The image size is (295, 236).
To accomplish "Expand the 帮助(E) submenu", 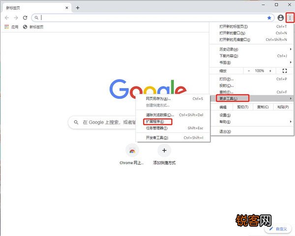I will 252,122.
